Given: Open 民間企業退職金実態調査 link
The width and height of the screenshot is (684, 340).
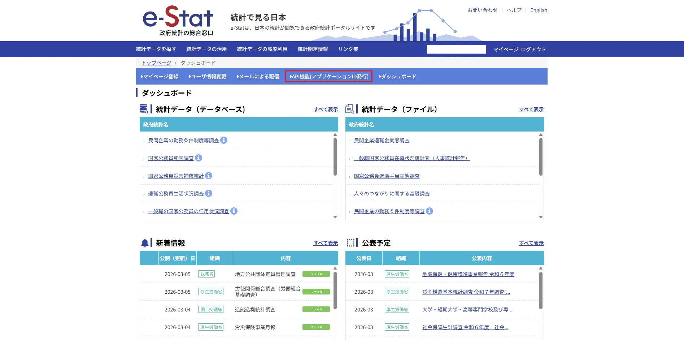Looking at the screenshot, I should pos(382,141).
